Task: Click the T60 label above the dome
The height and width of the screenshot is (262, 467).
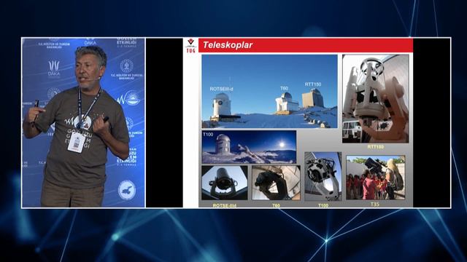Action: [284, 88]
